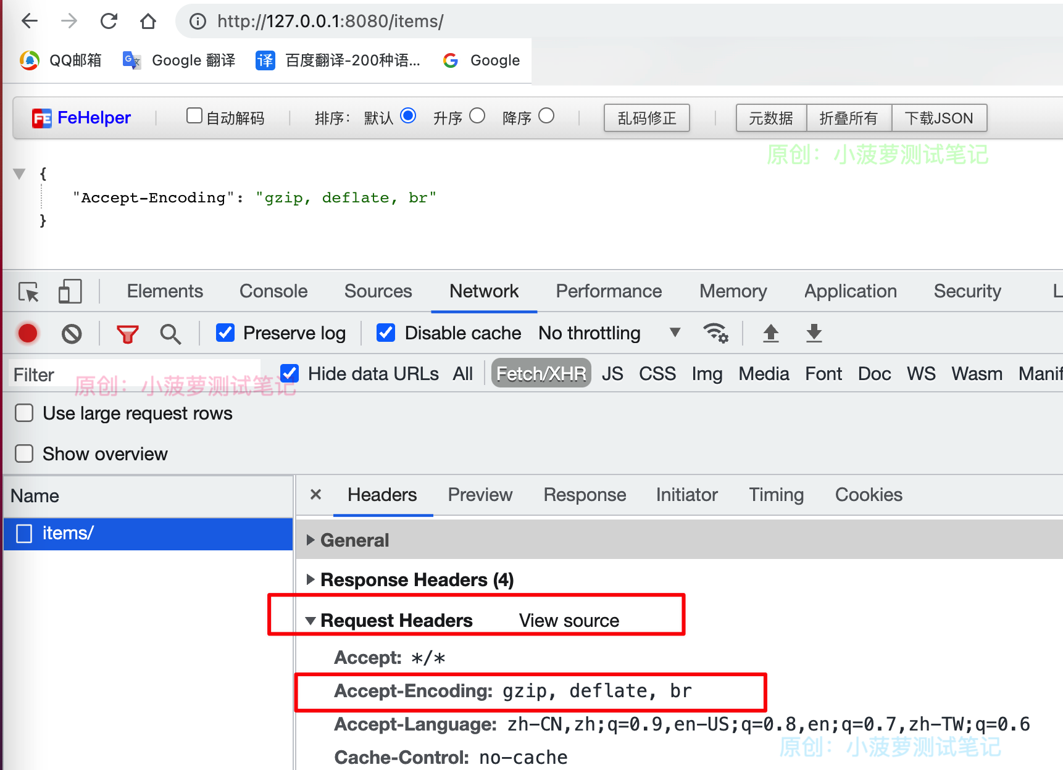
Task: Select the WS request type filter
Action: tap(921, 374)
